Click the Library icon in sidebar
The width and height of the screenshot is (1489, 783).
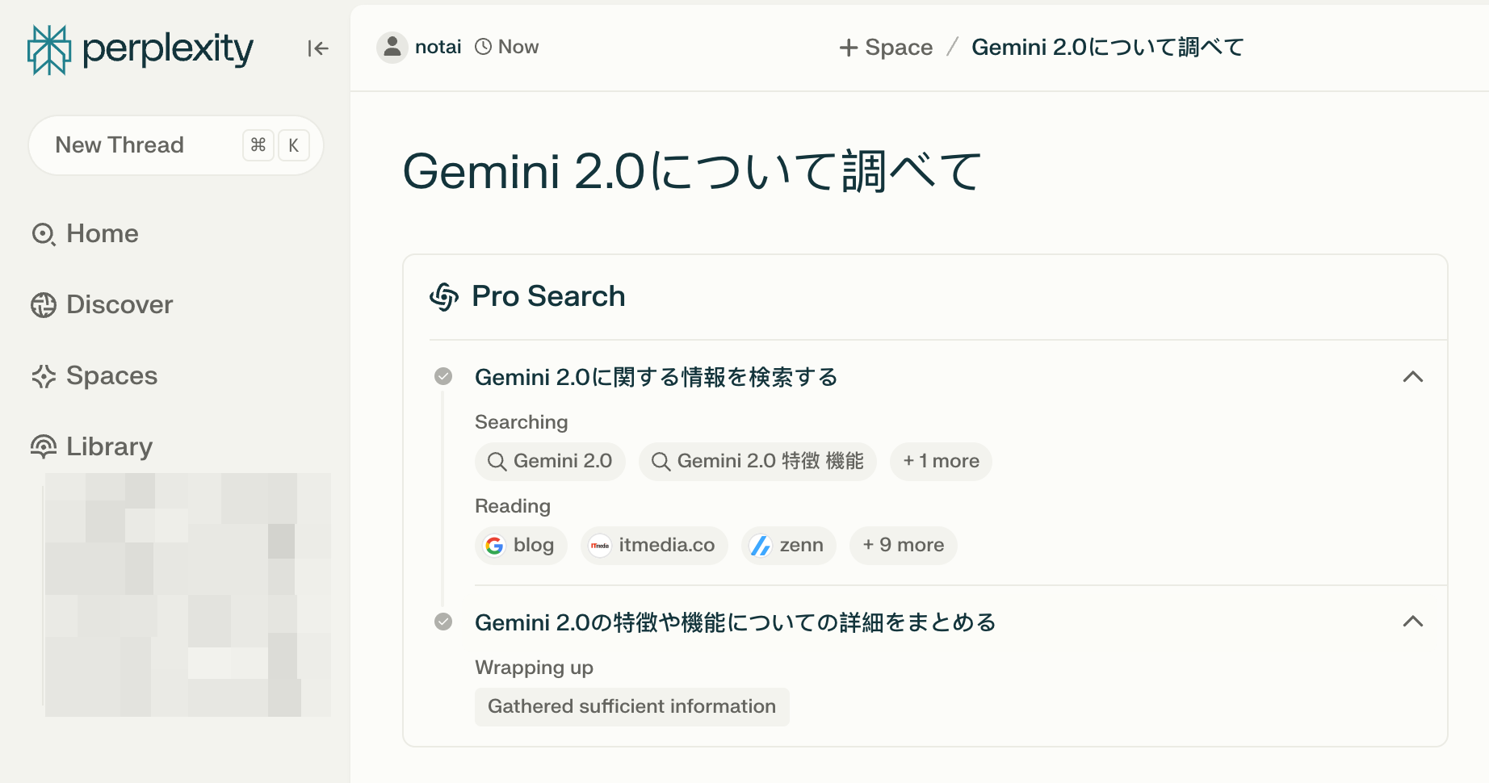point(44,446)
